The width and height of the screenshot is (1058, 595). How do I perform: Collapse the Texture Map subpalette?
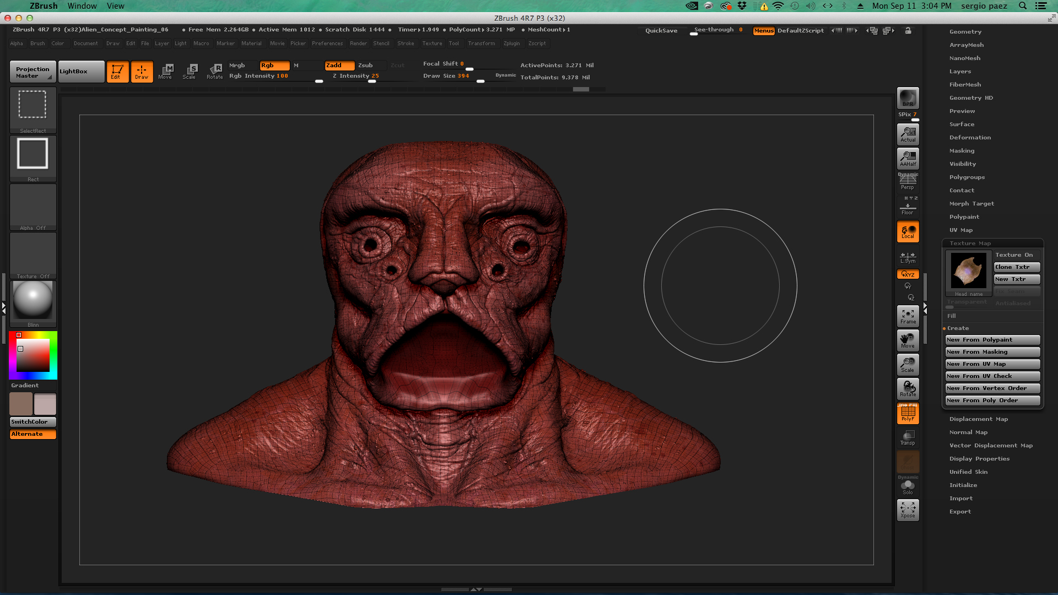tap(970, 244)
